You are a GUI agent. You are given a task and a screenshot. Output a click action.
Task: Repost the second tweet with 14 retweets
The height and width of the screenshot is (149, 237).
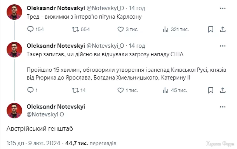[x=79, y=90]
